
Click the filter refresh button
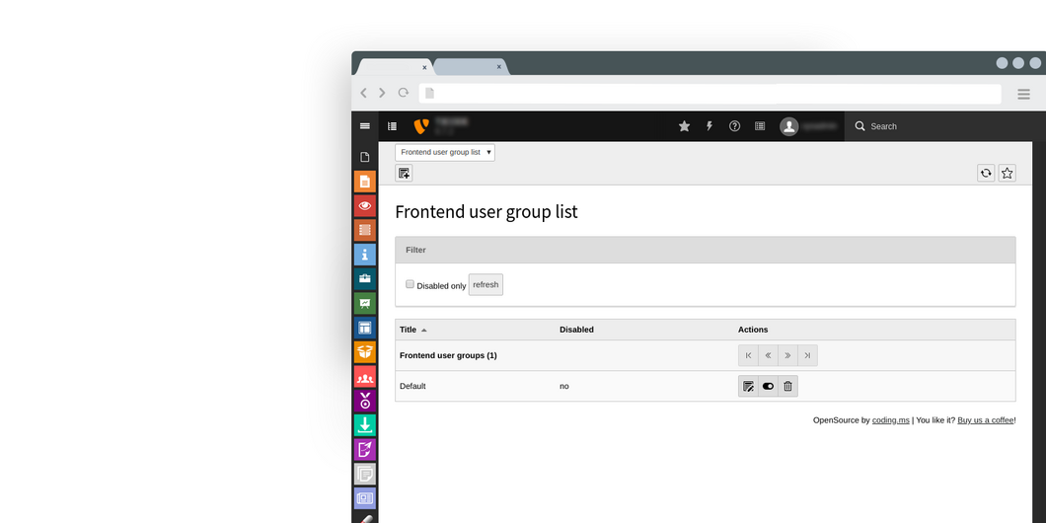(486, 284)
